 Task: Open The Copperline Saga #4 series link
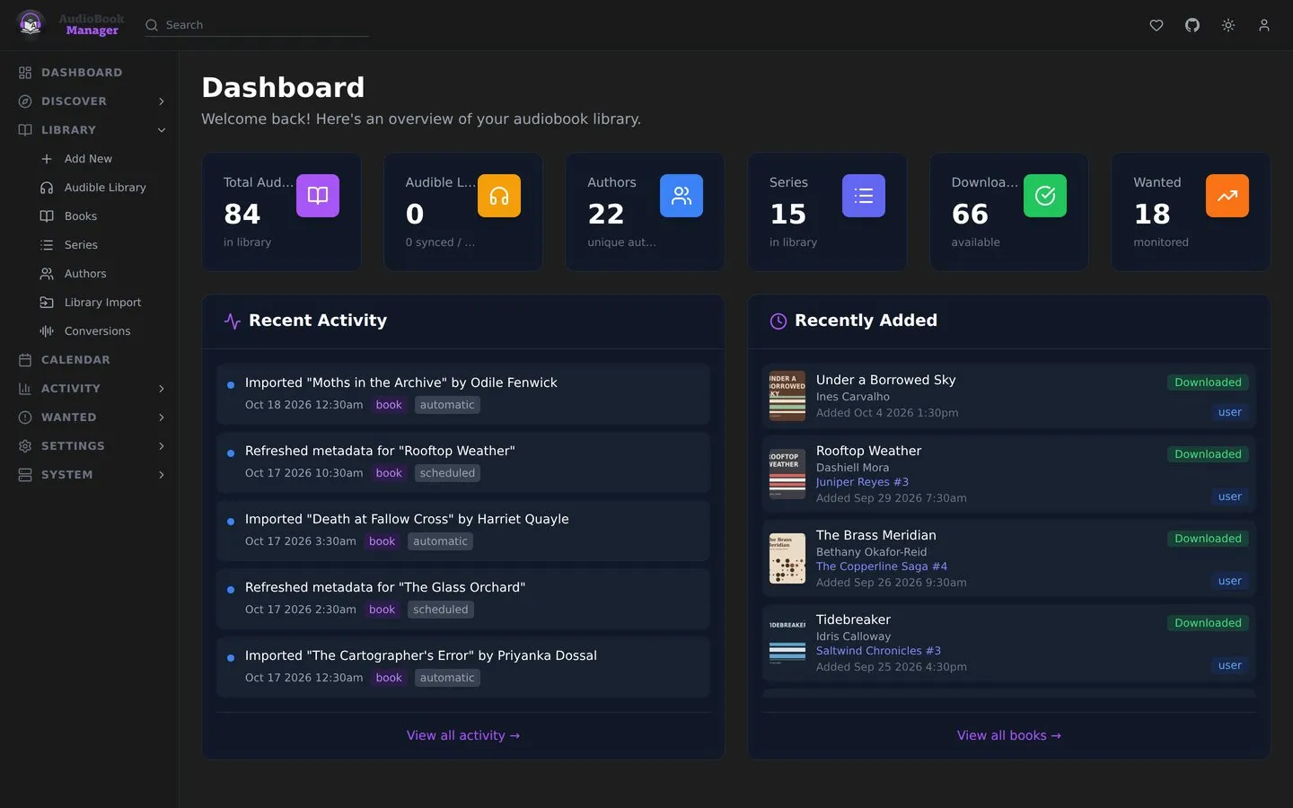point(882,566)
